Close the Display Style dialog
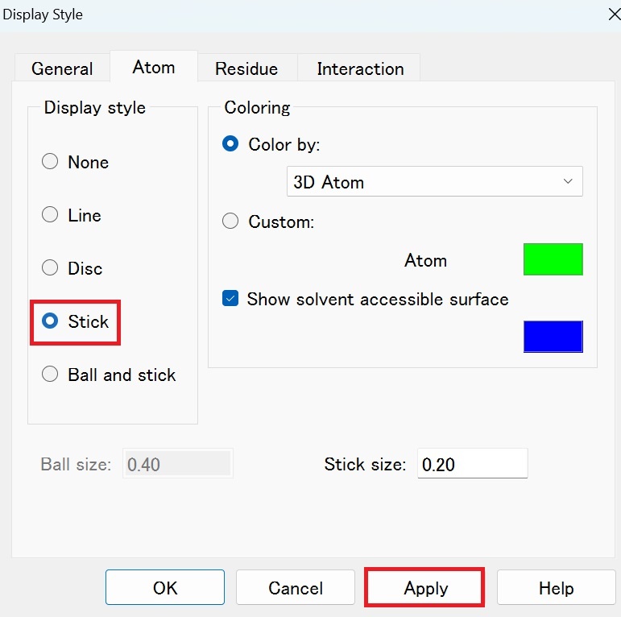Image resolution: width=621 pixels, height=617 pixels. tap(614, 14)
